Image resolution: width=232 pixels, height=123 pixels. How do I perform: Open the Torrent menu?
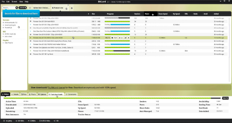pos(14,2)
